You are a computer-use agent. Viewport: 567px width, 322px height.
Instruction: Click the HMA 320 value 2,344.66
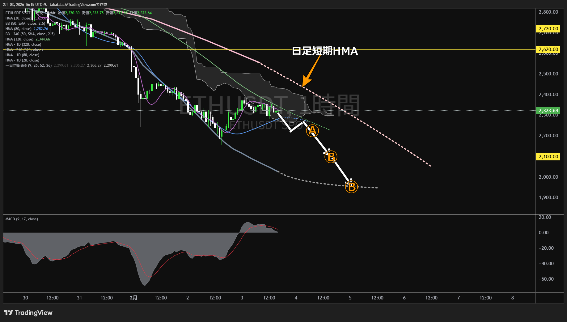(x=43, y=39)
